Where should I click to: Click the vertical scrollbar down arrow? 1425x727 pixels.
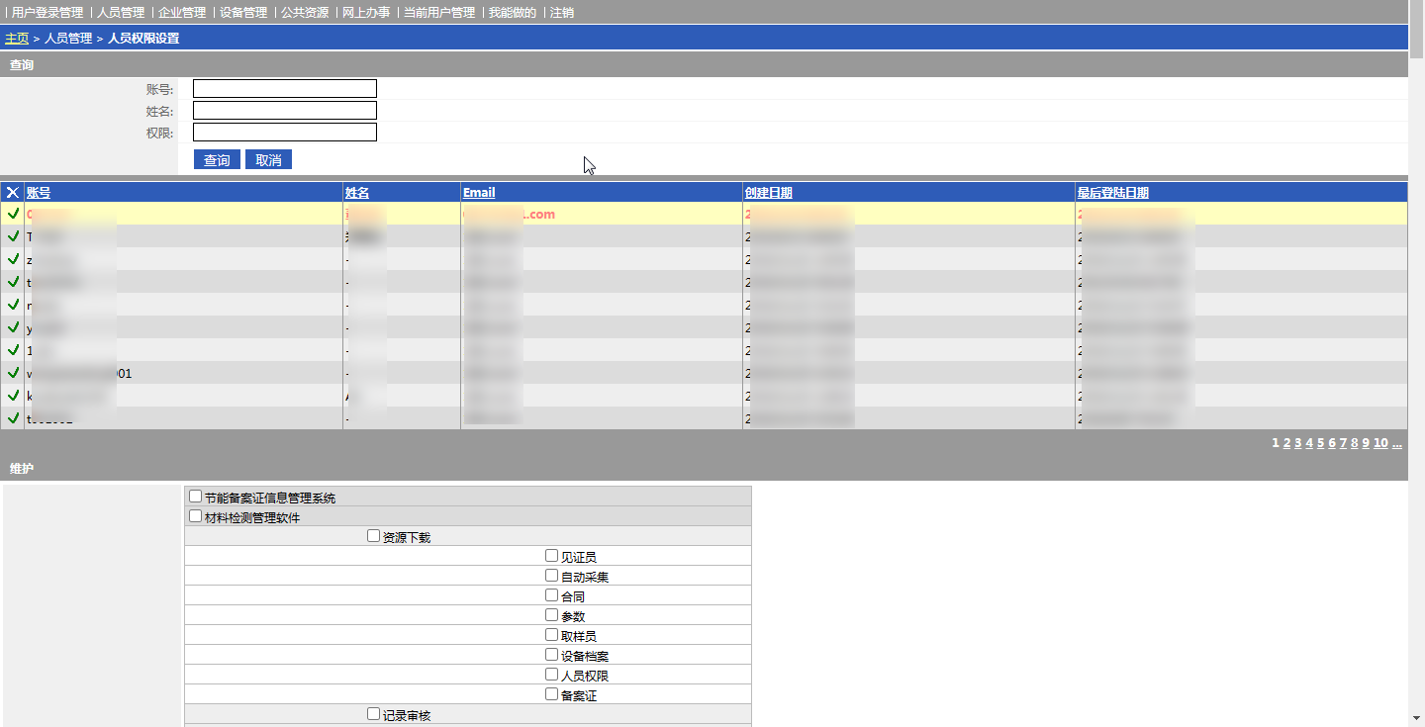(1416, 718)
